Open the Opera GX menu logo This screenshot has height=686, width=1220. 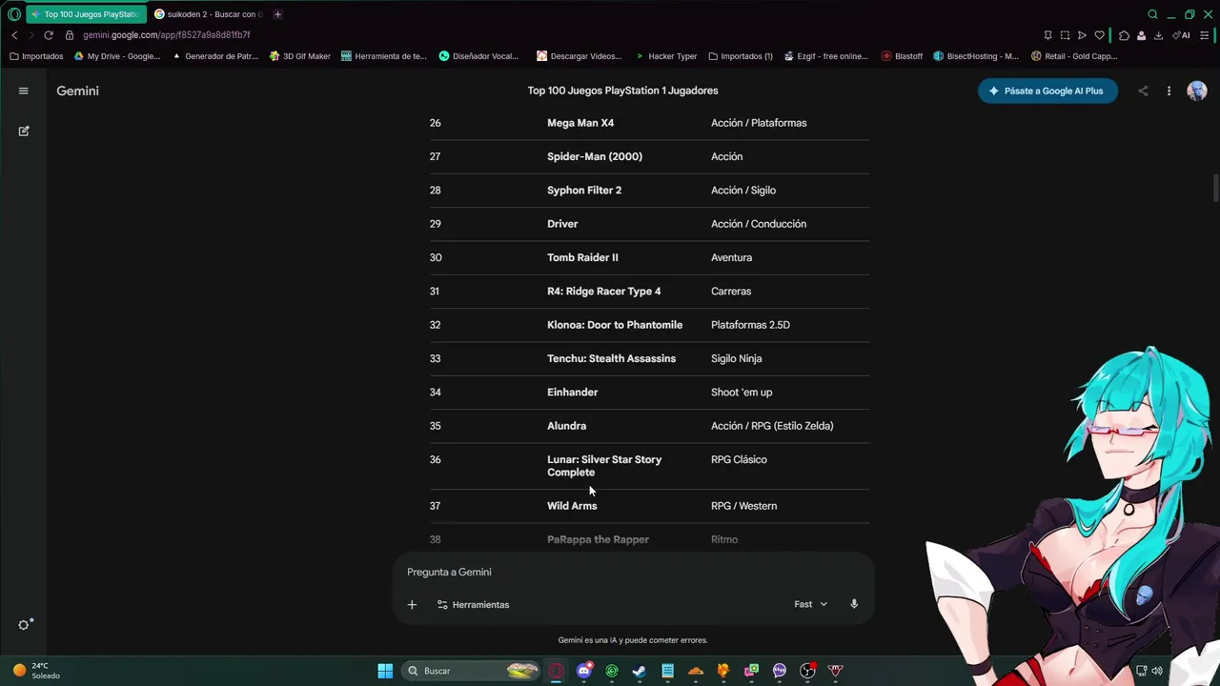point(14,14)
